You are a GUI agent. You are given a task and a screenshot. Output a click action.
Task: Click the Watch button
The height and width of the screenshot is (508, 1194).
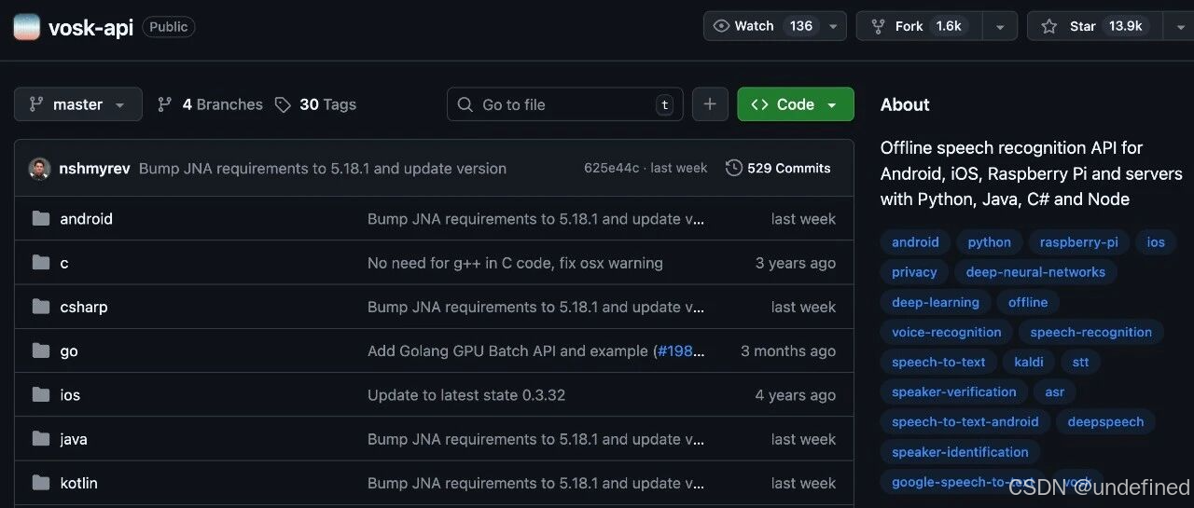click(x=762, y=26)
